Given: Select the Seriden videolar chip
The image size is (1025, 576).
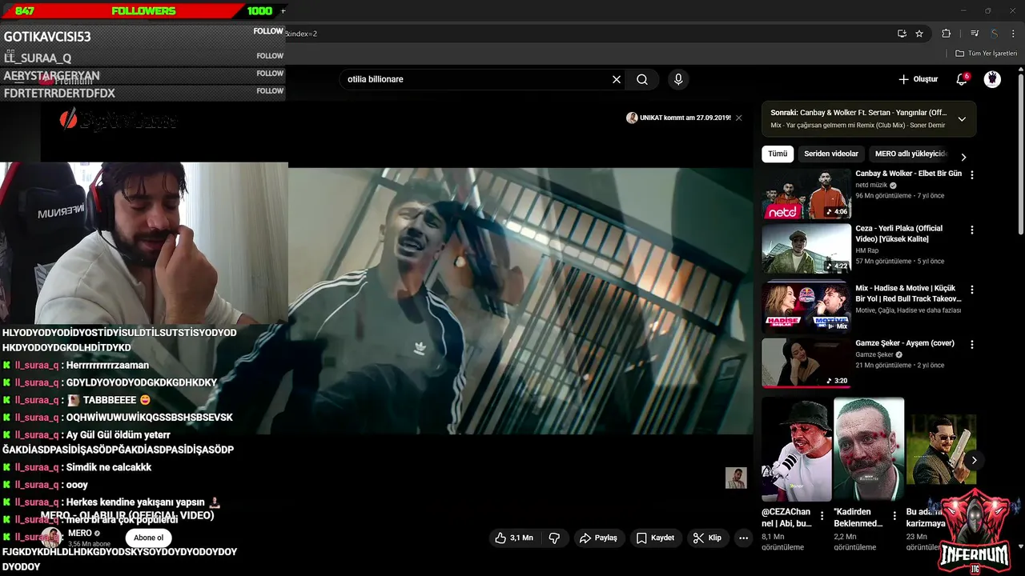Looking at the screenshot, I should pos(831,154).
